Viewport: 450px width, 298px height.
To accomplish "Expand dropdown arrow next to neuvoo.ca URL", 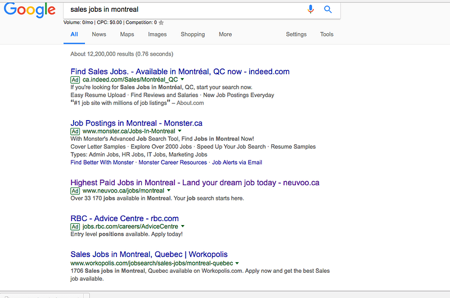I will (x=169, y=190).
